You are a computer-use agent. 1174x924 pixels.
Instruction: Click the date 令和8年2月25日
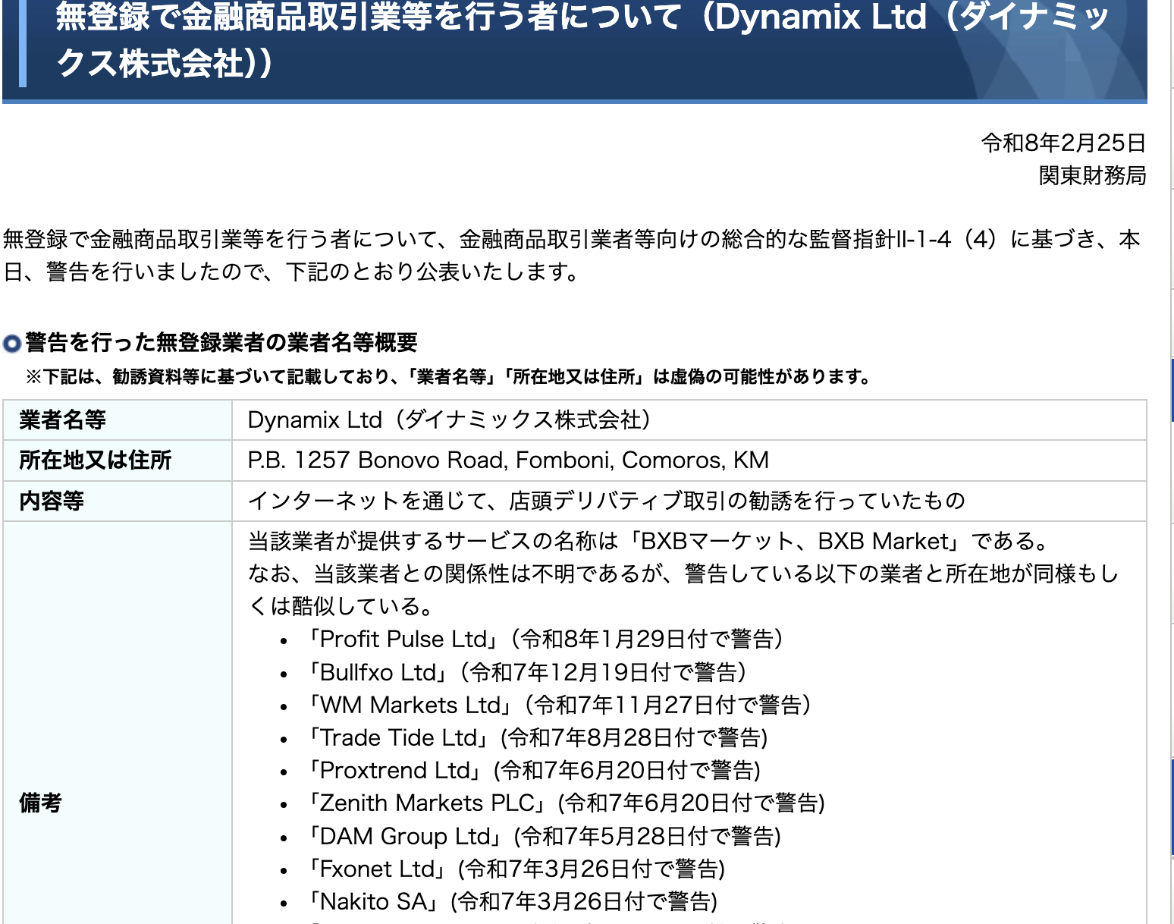[x=1063, y=143]
